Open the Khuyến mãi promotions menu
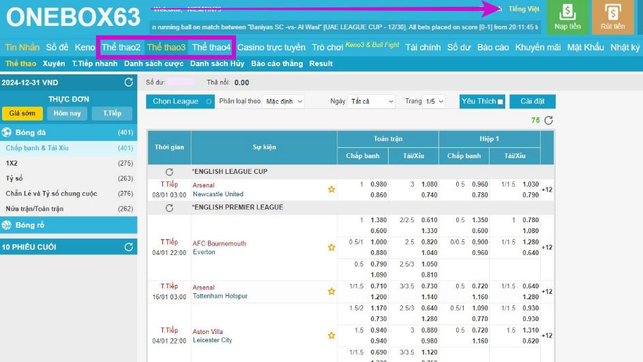The image size is (643, 362). [x=537, y=47]
